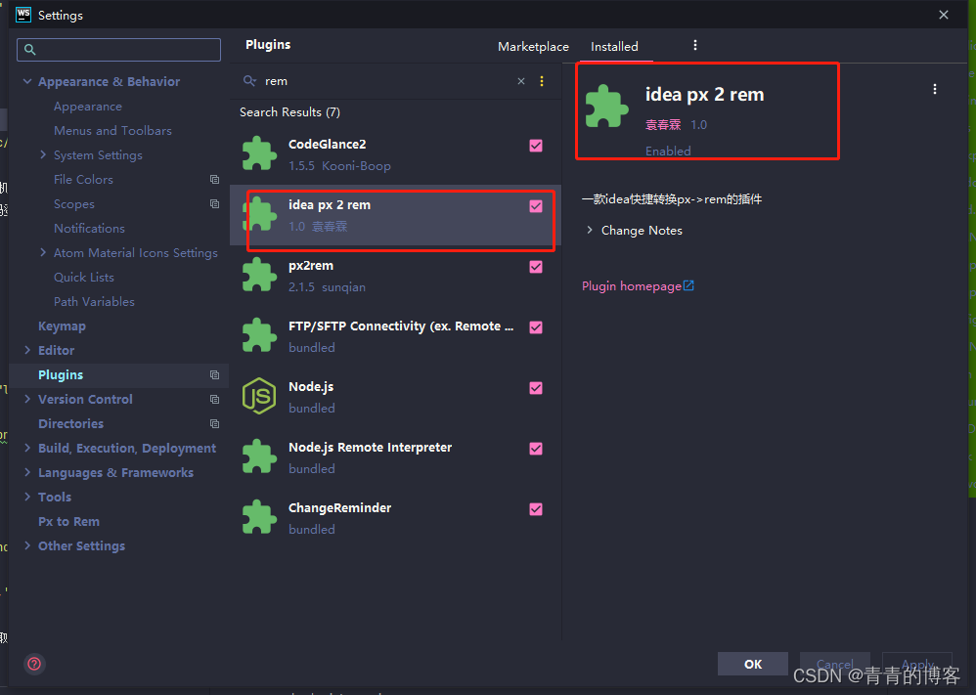Click the help question mark icon
Screen dimensions: 976x695
click(34, 664)
